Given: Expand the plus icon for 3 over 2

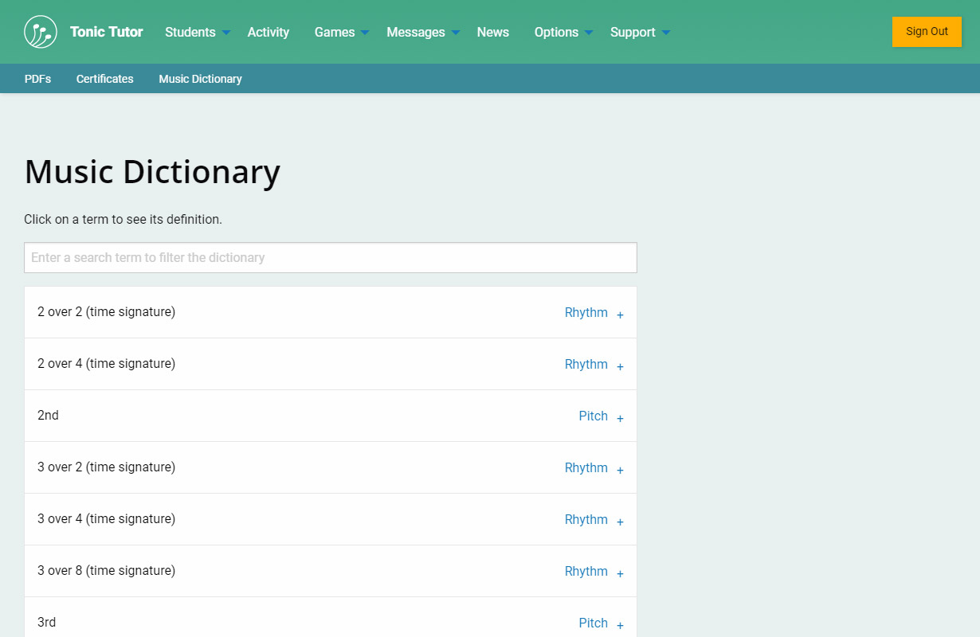Looking at the screenshot, I should pyautogui.click(x=620, y=470).
